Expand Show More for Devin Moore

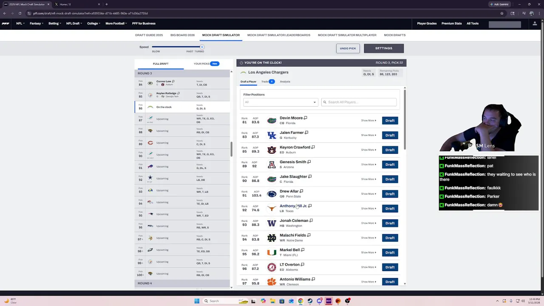click(x=368, y=121)
